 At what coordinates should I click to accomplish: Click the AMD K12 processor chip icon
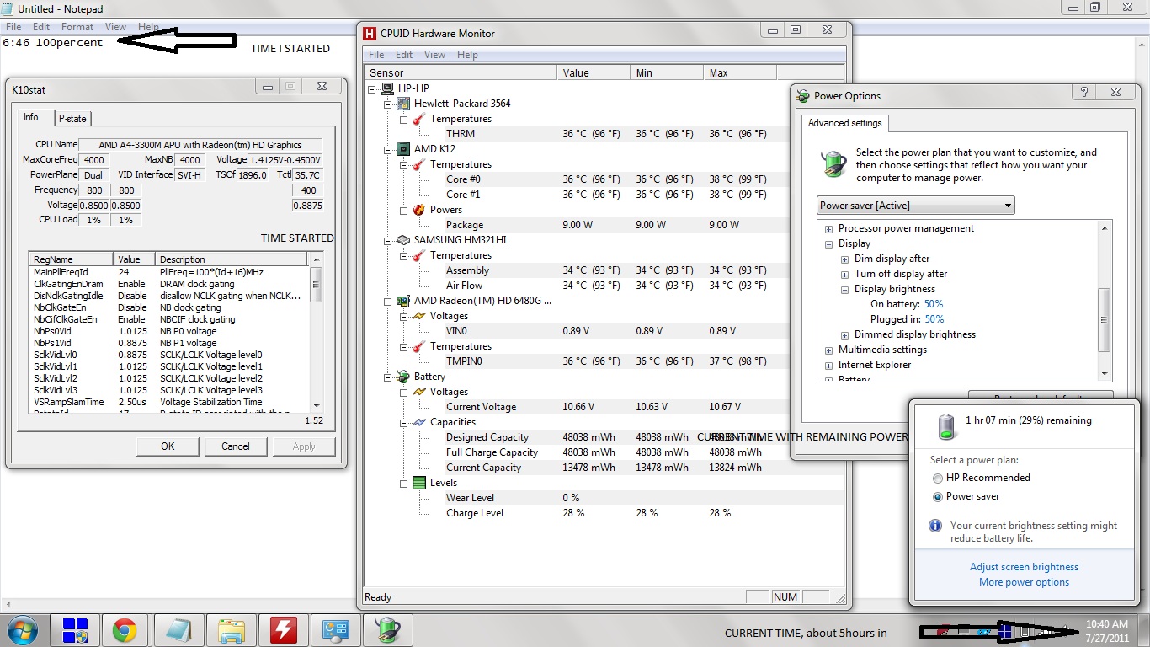(x=403, y=149)
